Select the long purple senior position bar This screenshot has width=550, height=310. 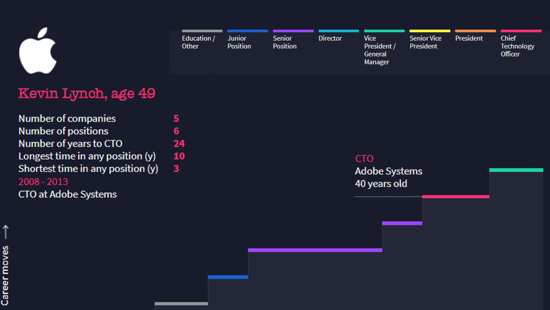click(x=315, y=250)
